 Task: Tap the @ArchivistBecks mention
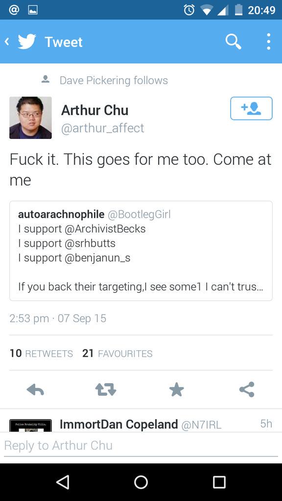[x=105, y=229]
